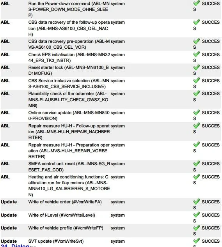This screenshot has height=247, width=222.
Task: Click success checkmark for Online service update
Action: pos(196,112)
